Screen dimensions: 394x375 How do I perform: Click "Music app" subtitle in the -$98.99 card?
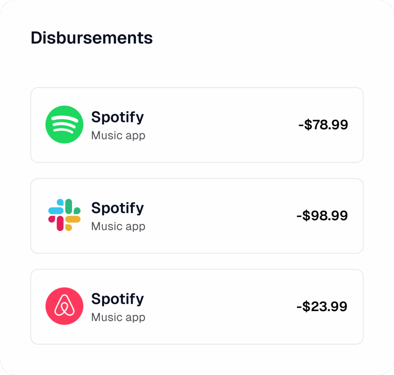coord(118,226)
